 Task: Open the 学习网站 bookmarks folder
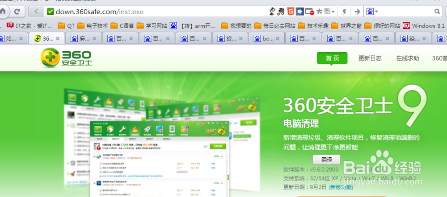[152, 26]
